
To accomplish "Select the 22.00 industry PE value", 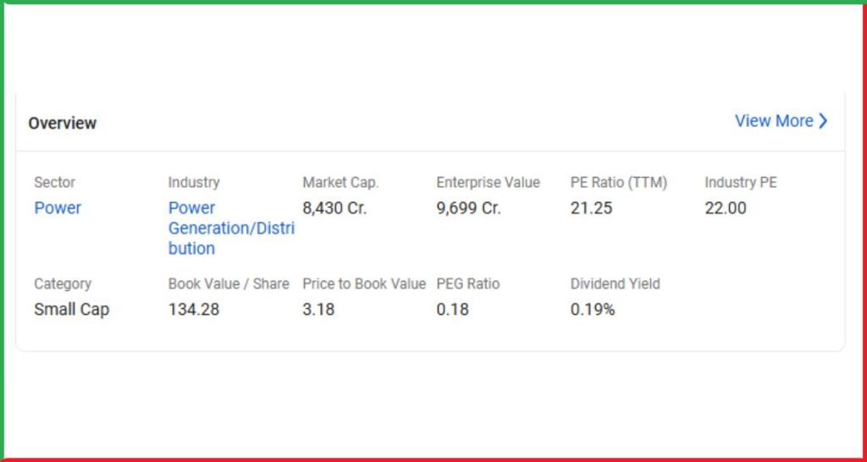I will pos(726,208).
